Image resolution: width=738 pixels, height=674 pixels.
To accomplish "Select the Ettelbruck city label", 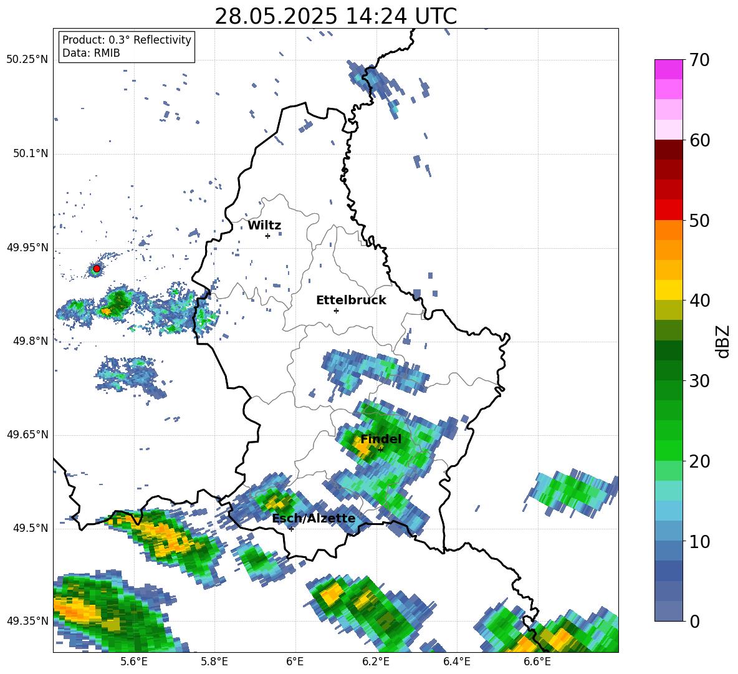I will click(x=351, y=301).
